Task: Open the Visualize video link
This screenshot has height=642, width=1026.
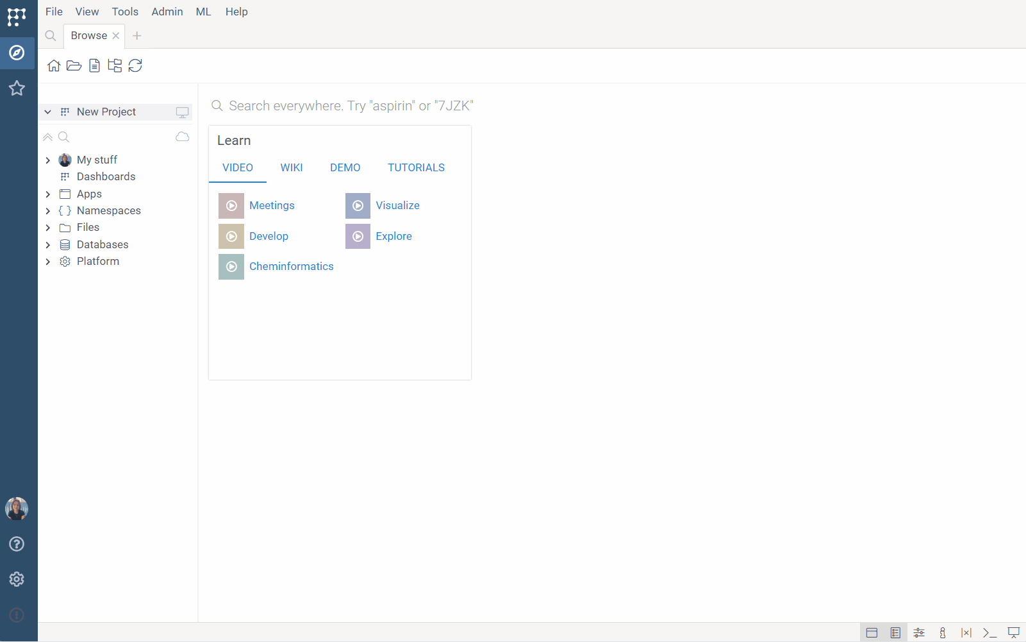Action: tap(397, 205)
